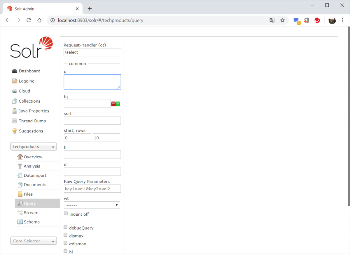
Task: Click the Files folder icon
Action: 20,194
